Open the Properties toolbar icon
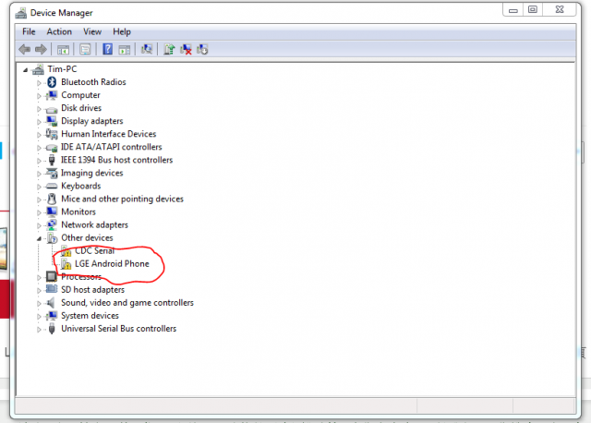 pyautogui.click(x=85, y=49)
